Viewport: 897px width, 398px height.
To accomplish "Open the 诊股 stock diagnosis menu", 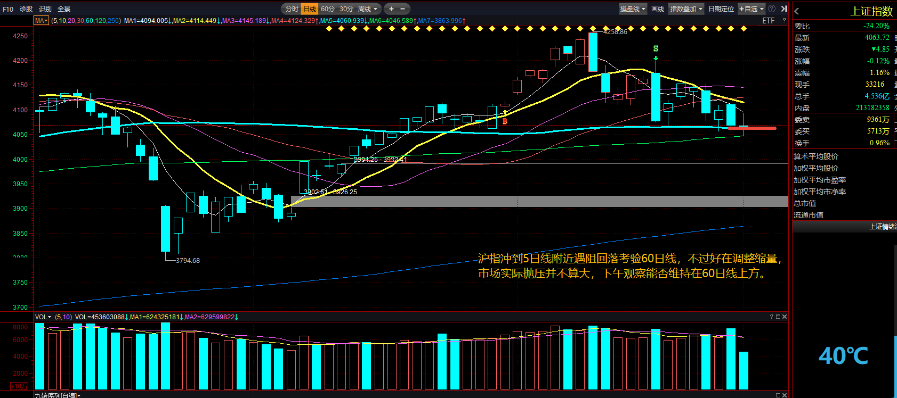I will [x=26, y=9].
